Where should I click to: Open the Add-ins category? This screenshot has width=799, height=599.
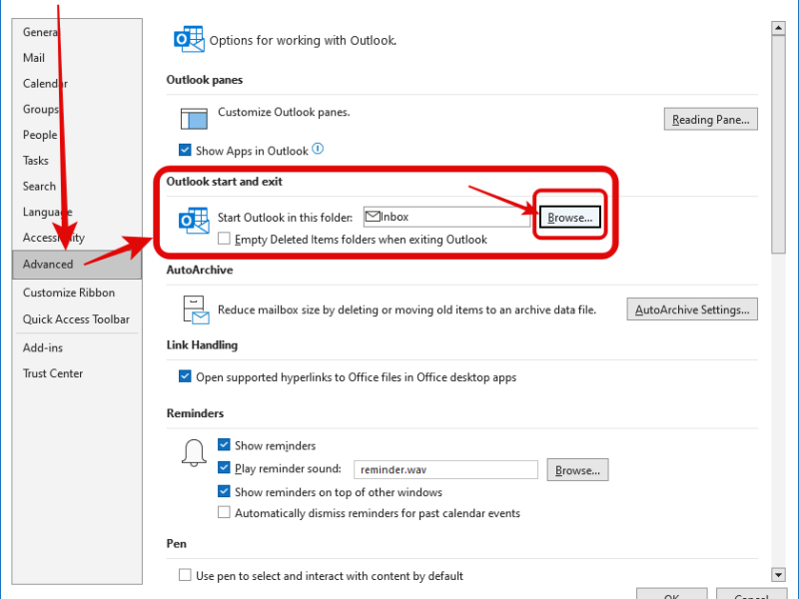pyautogui.click(x=77, y=347)
